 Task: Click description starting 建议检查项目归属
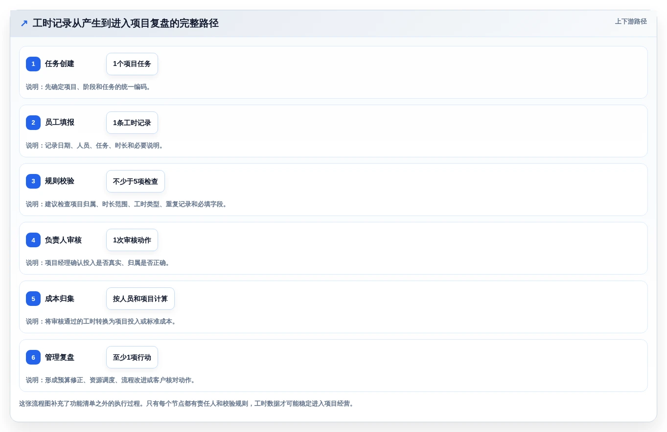(127, 204)
